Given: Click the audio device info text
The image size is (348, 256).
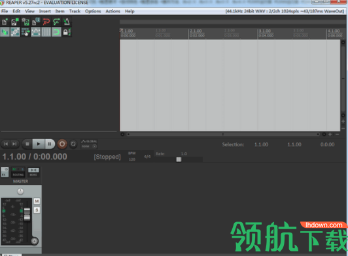Looking at the screenshot, I should (285, 11).
